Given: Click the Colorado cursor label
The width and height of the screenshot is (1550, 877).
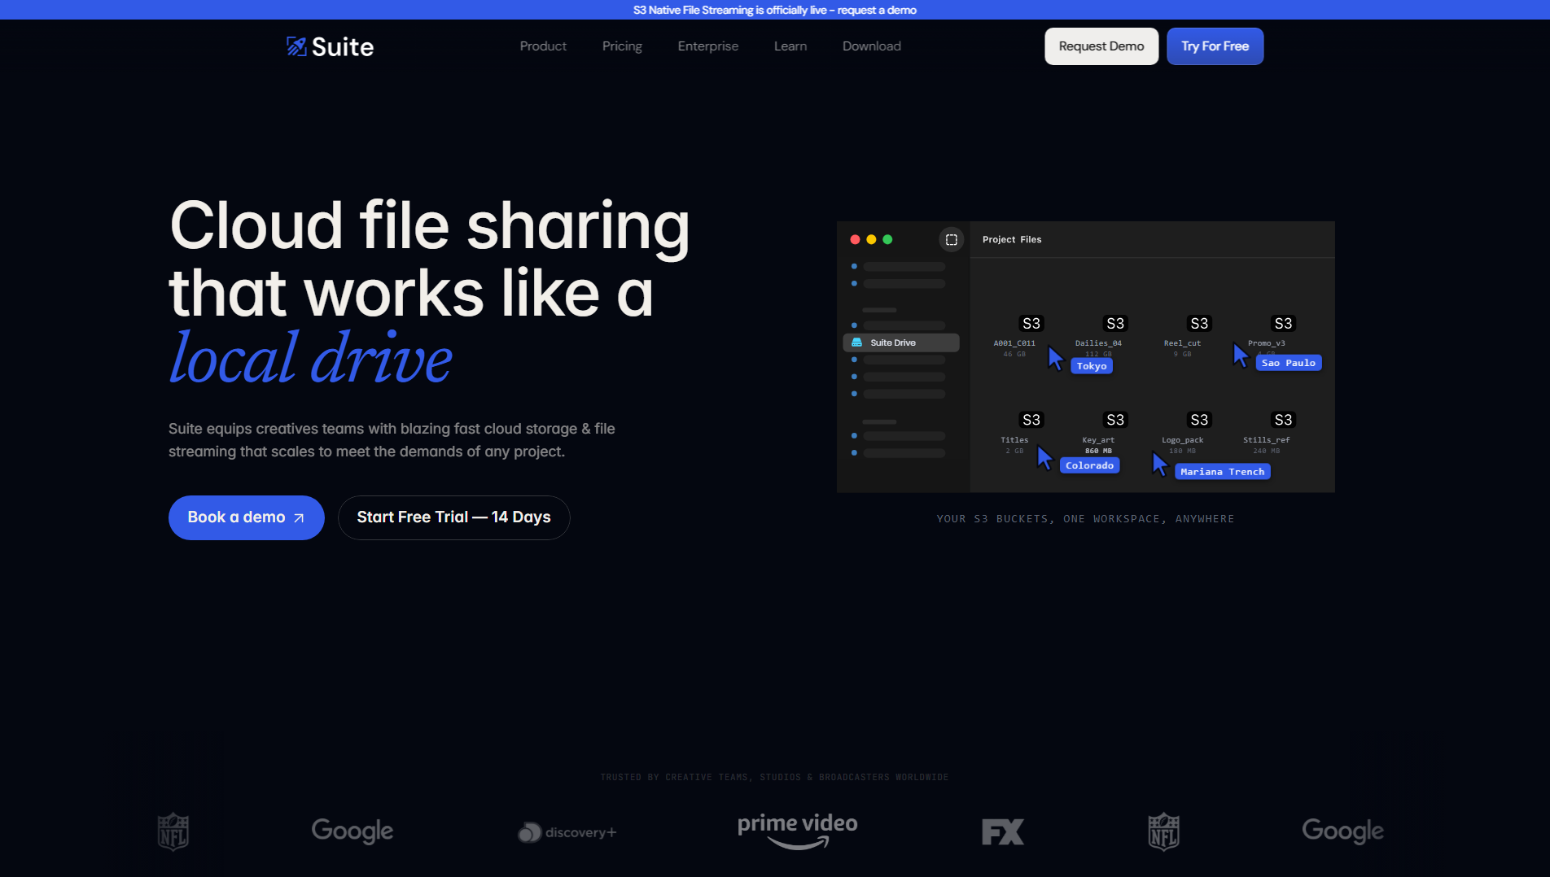Looking at the screenshot, I should 1089,465.
